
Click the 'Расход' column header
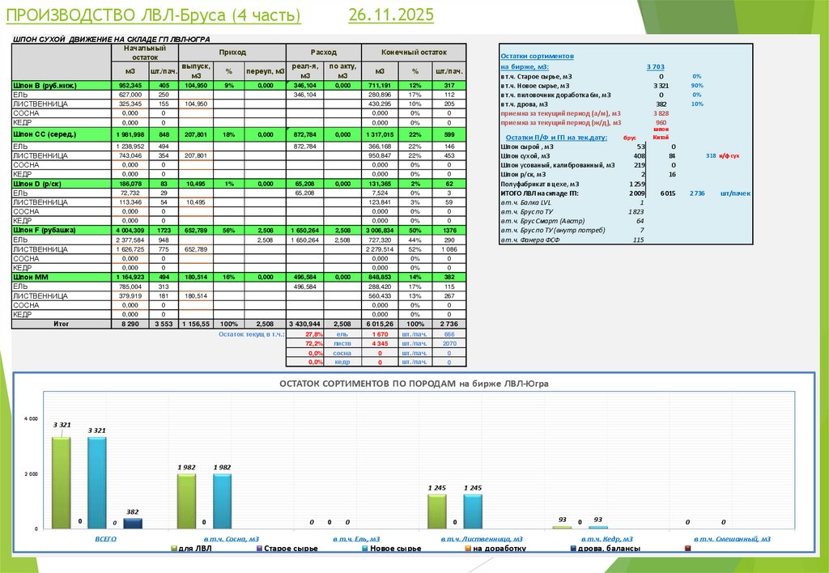324,53
